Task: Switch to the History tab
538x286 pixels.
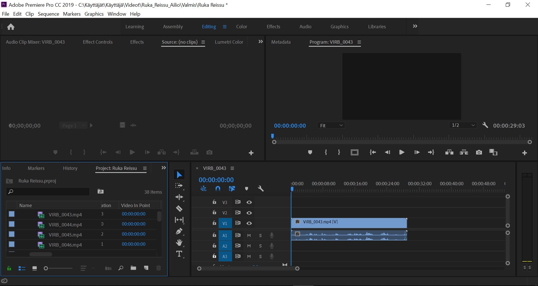Action: coord(70,168)
